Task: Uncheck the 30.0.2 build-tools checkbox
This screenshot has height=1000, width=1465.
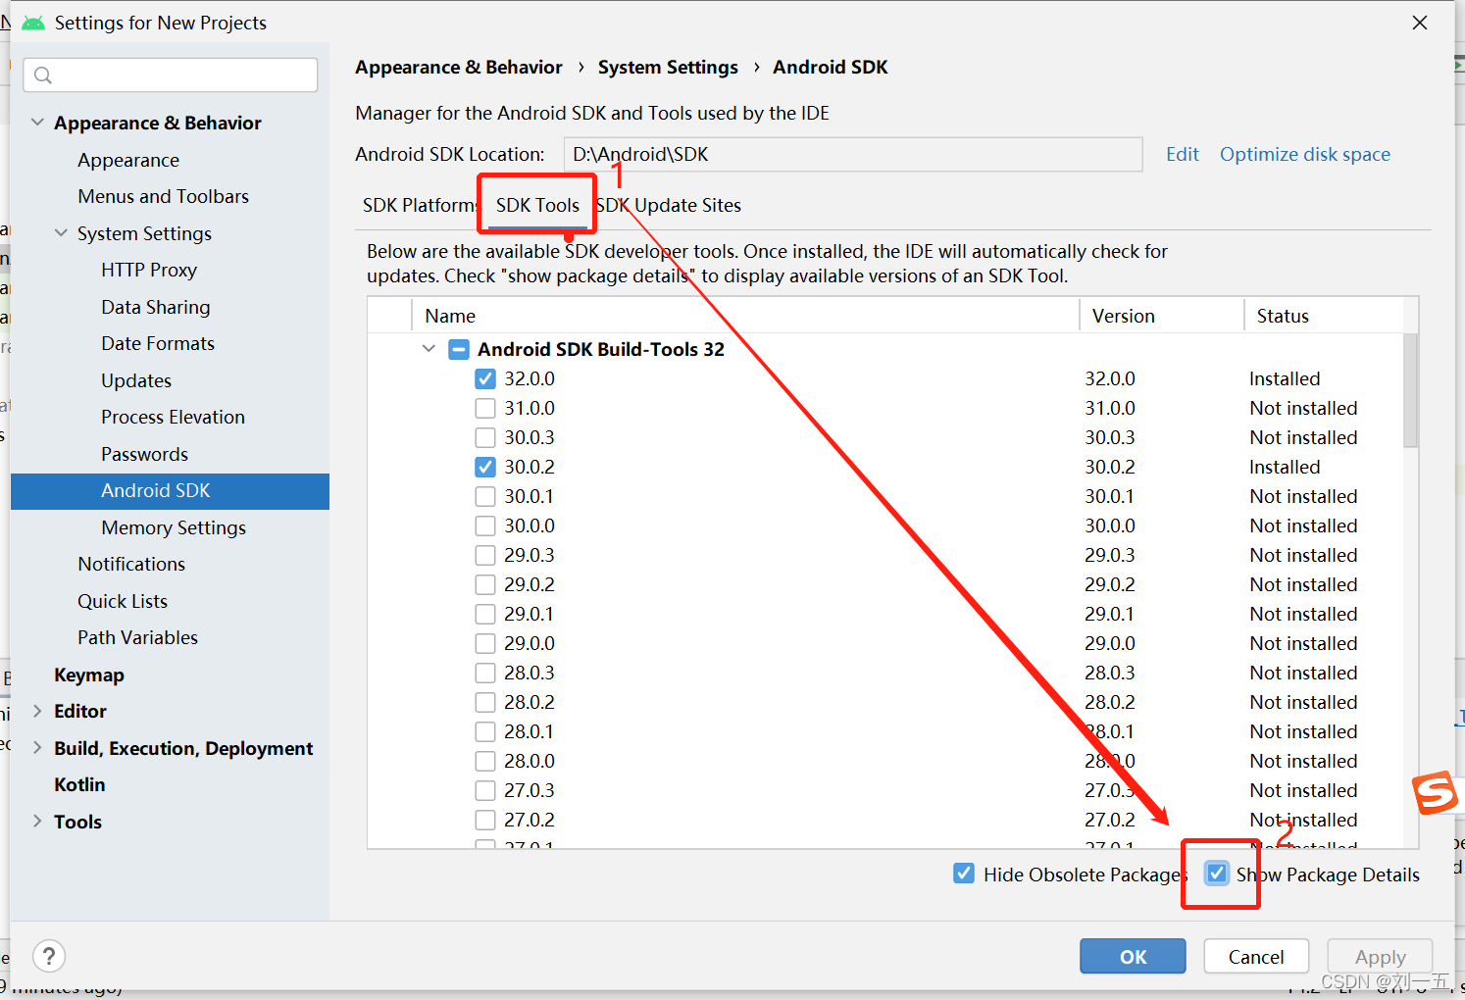Action: (485, 467)
